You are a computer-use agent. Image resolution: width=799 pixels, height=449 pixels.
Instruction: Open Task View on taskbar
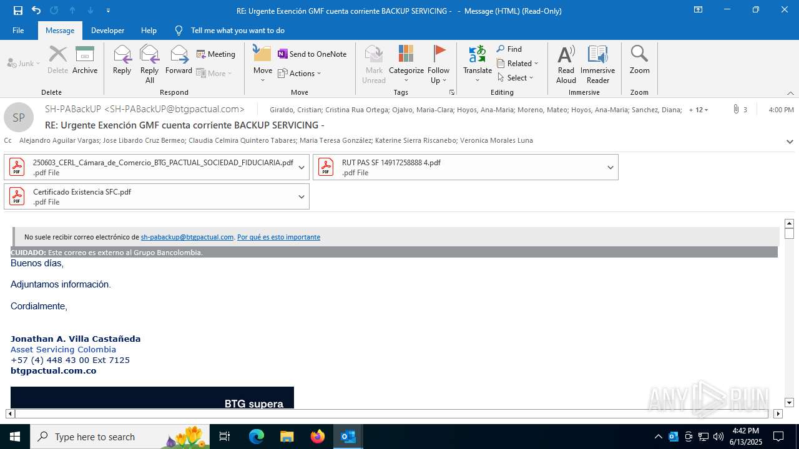(x=225, y=437)
